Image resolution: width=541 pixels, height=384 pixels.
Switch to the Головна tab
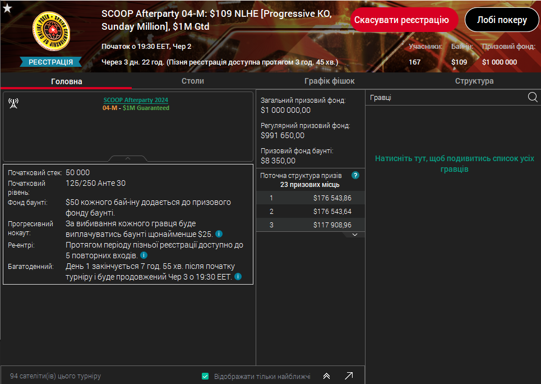(x=66, y=81)
